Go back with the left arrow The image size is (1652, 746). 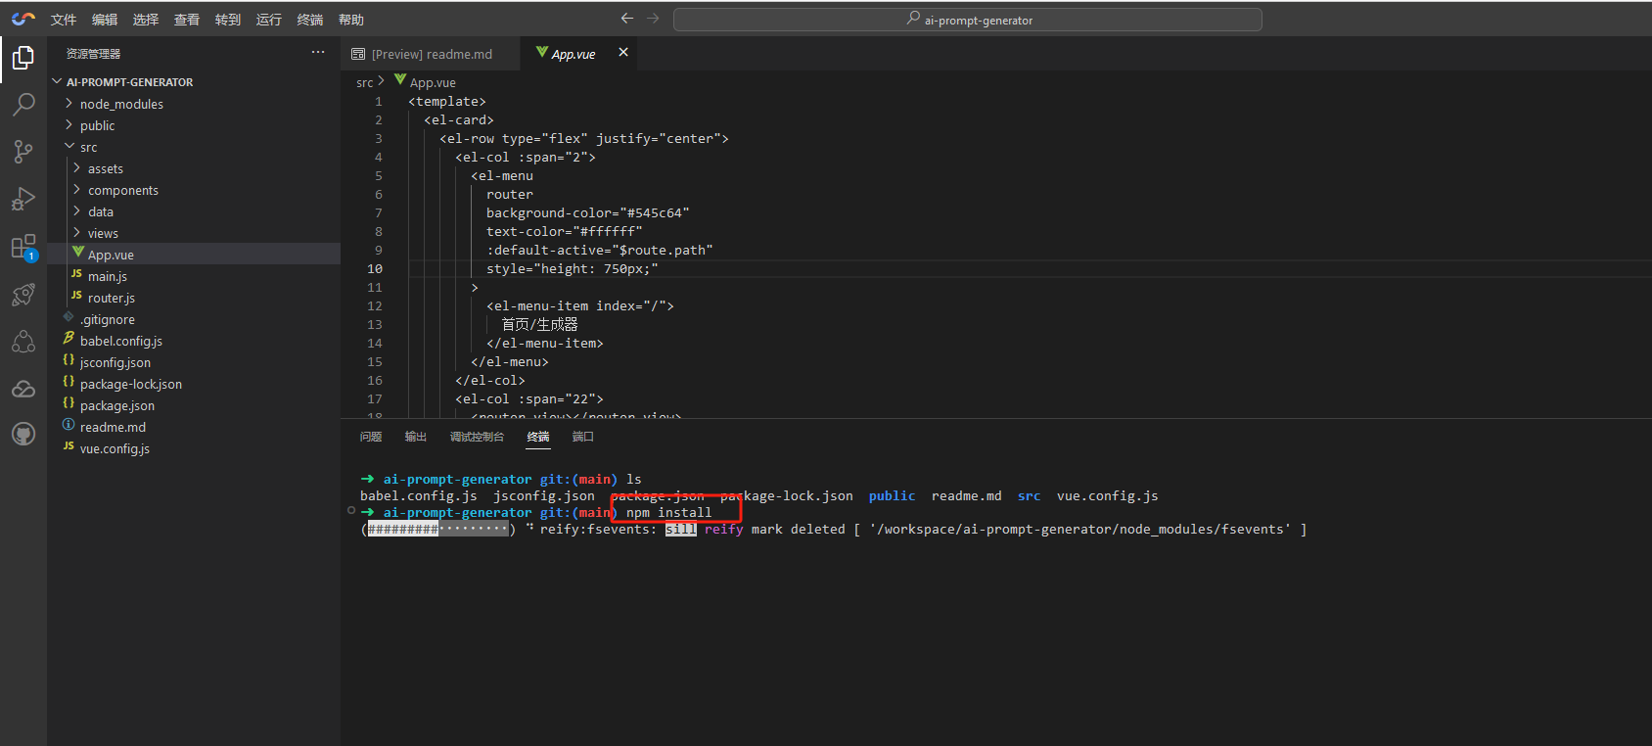click(627, 19)
